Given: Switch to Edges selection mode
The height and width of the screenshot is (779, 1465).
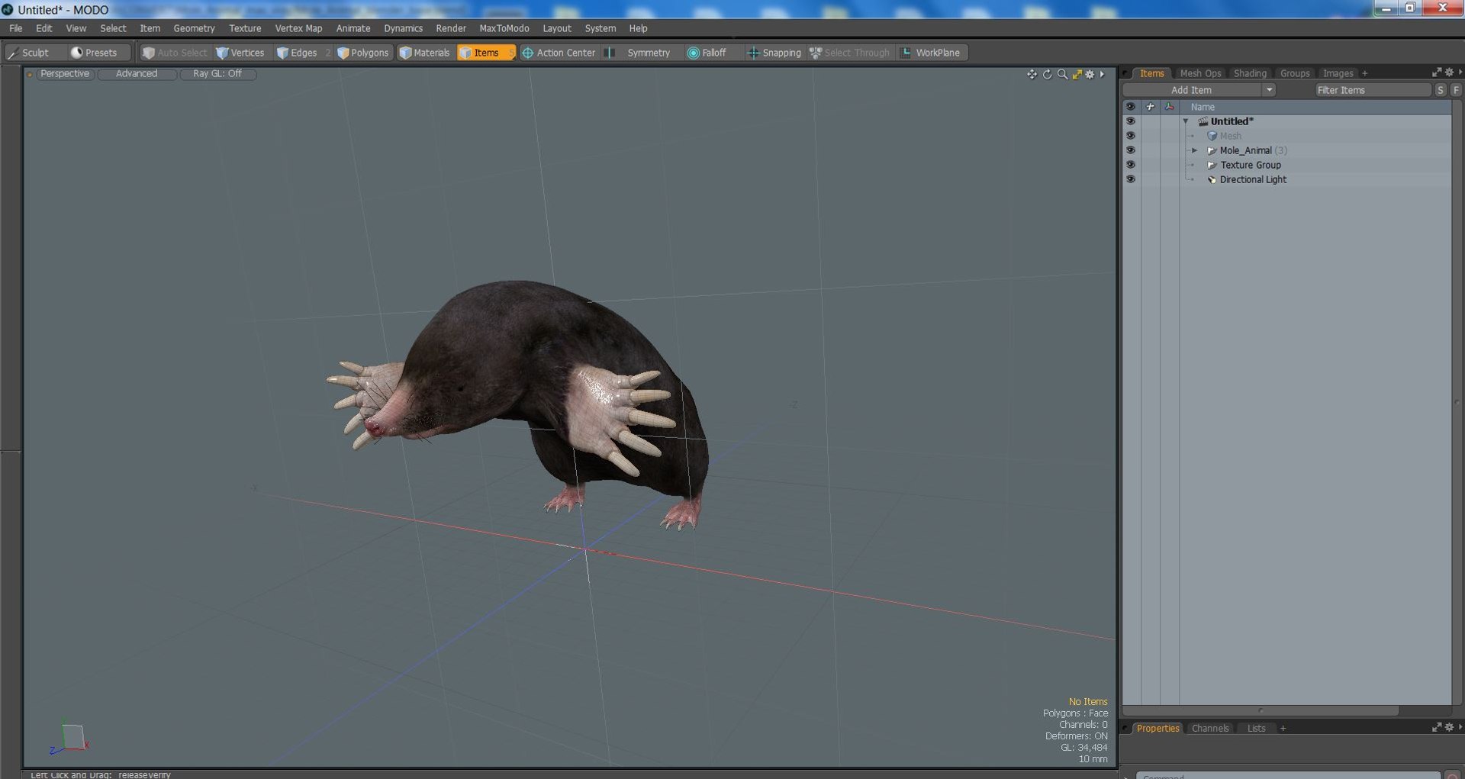Looking at the screenshot, I should click(297, 53).
